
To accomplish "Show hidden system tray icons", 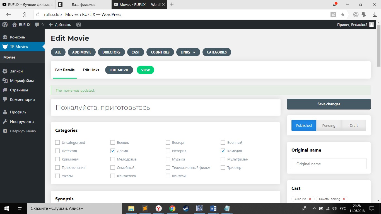I will [314, 208].
